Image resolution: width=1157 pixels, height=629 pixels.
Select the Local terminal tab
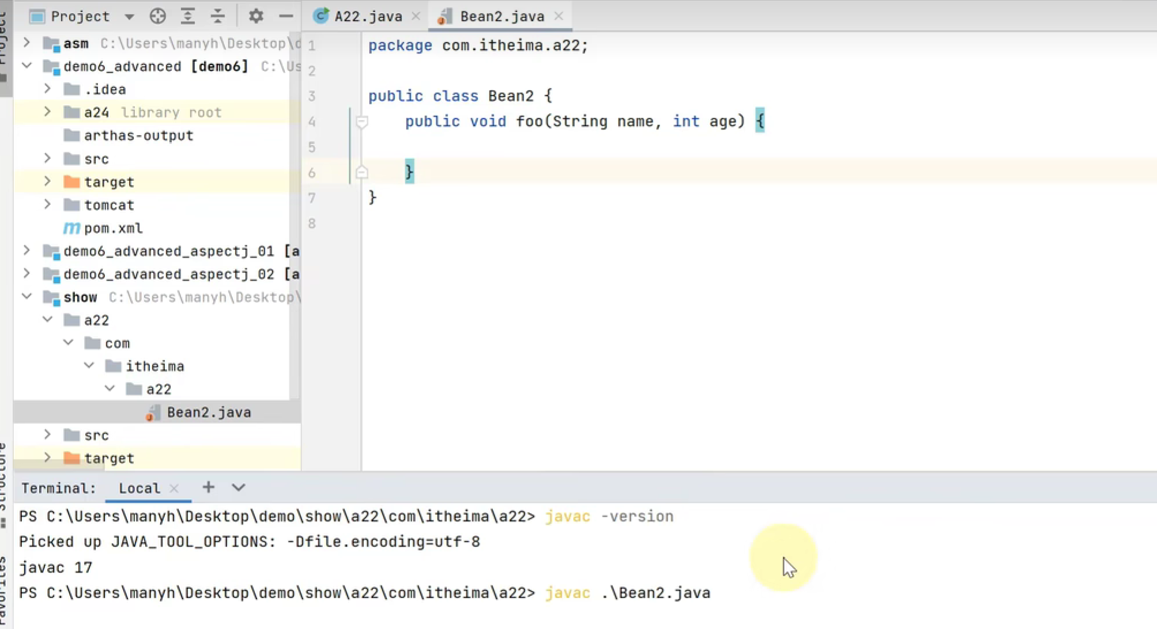(x=139, y=488)
